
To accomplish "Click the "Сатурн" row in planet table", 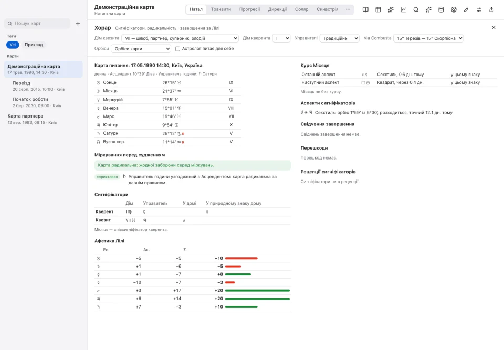I will coord(168,133).
